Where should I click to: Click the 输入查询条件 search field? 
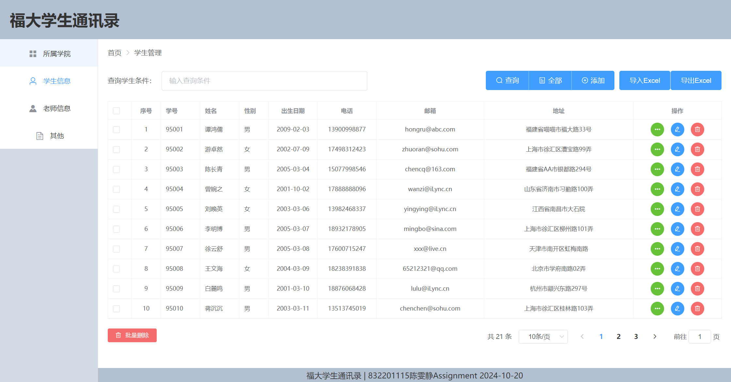point(264,81)
